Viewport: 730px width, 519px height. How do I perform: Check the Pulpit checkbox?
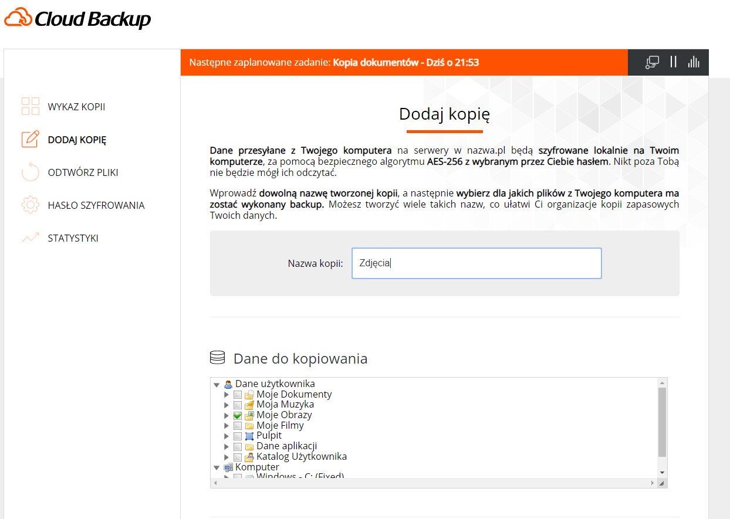click(x=237, y=436)
